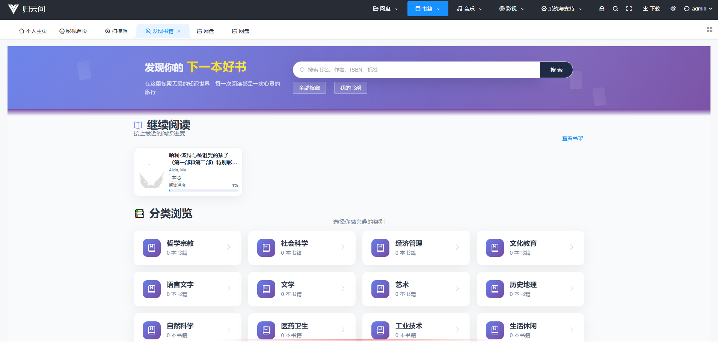Click the 艺术 category title
This screenshot has height=342, width=718.
pyautogui.click(x=402, y=285)
